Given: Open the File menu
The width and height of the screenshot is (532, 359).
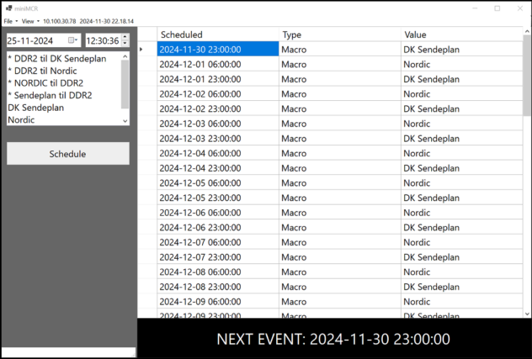Looking at the screenshot, I should point(8,20).
